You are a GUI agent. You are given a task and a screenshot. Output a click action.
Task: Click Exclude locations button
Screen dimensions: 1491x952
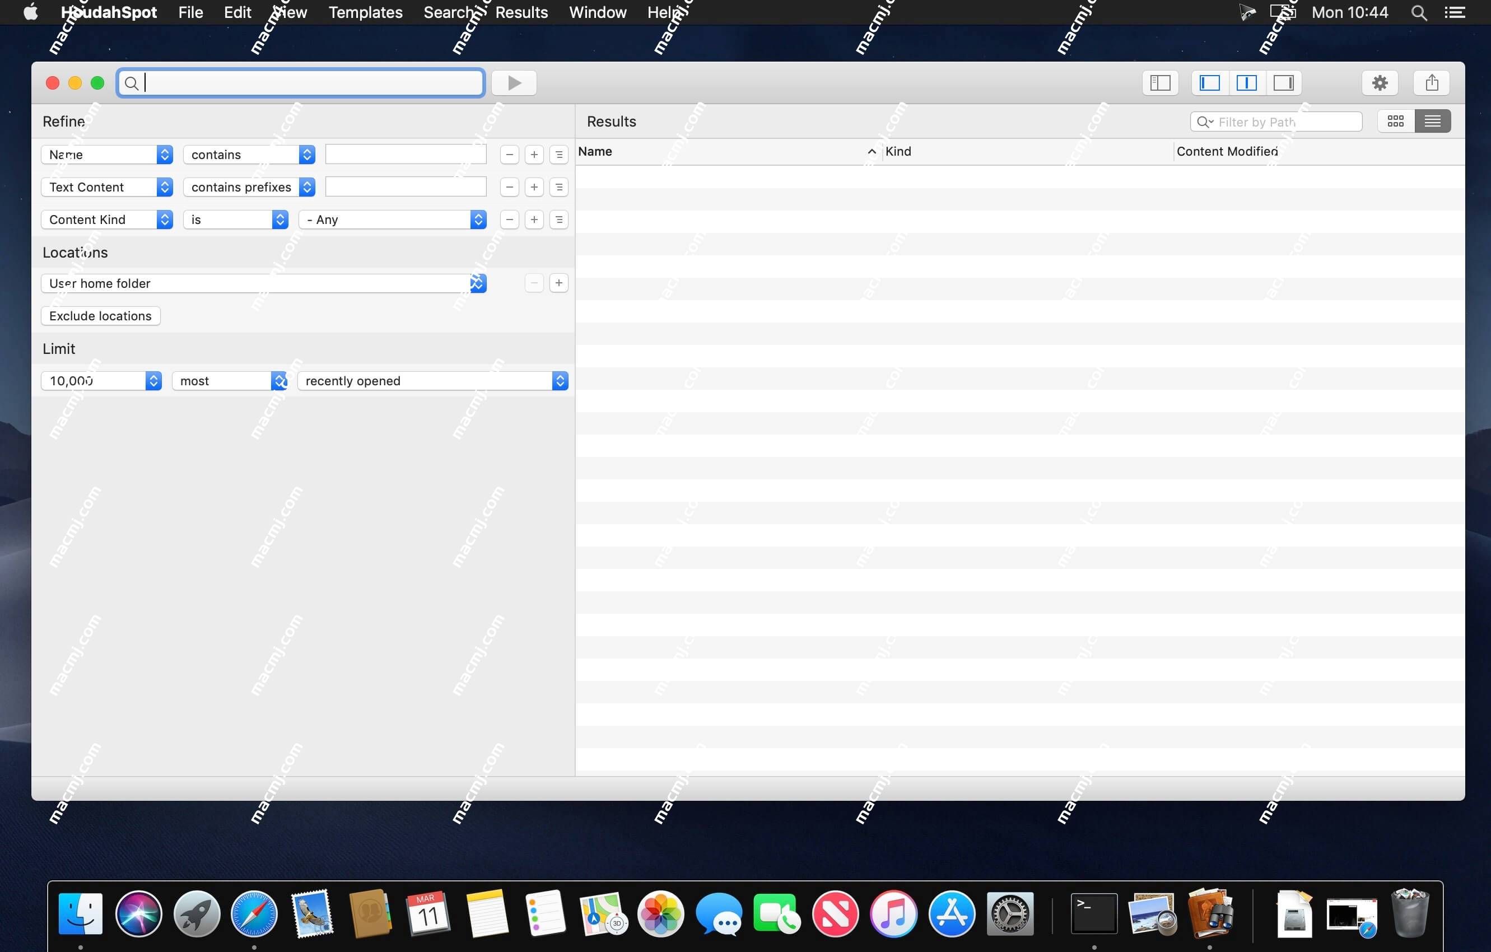point(101,315)
